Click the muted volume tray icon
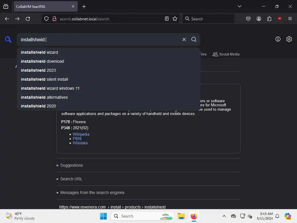Screen dimensions: 297x223 click(x=250, y=216)
